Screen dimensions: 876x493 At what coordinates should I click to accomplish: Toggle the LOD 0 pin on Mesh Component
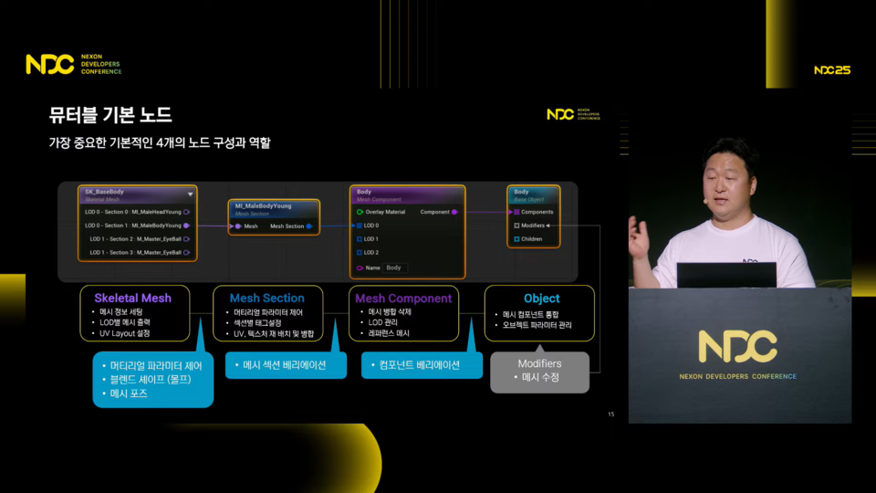click(360, 226)
